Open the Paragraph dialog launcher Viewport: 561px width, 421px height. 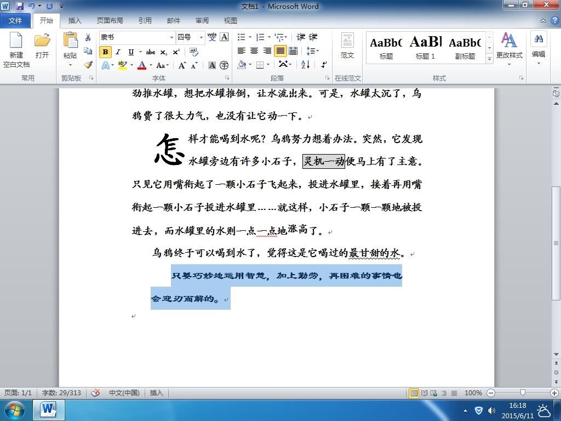click(327, 78)
